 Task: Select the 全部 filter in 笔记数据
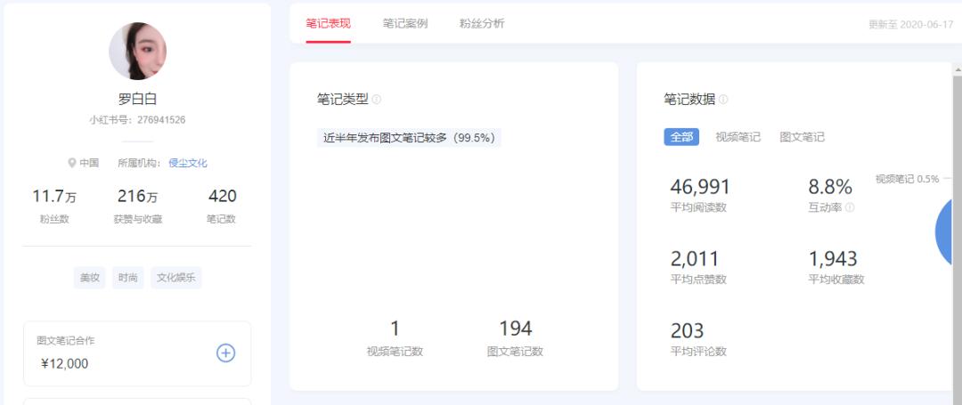point(681,137)
